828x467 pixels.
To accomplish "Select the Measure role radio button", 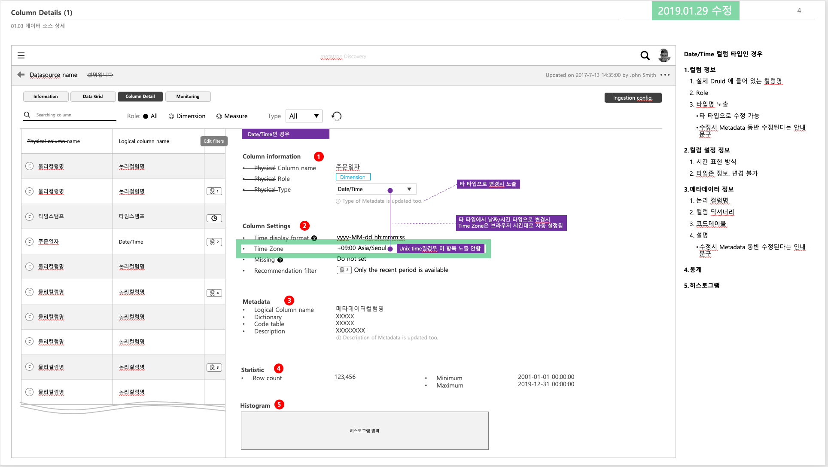I will click(x=219, y=116).
